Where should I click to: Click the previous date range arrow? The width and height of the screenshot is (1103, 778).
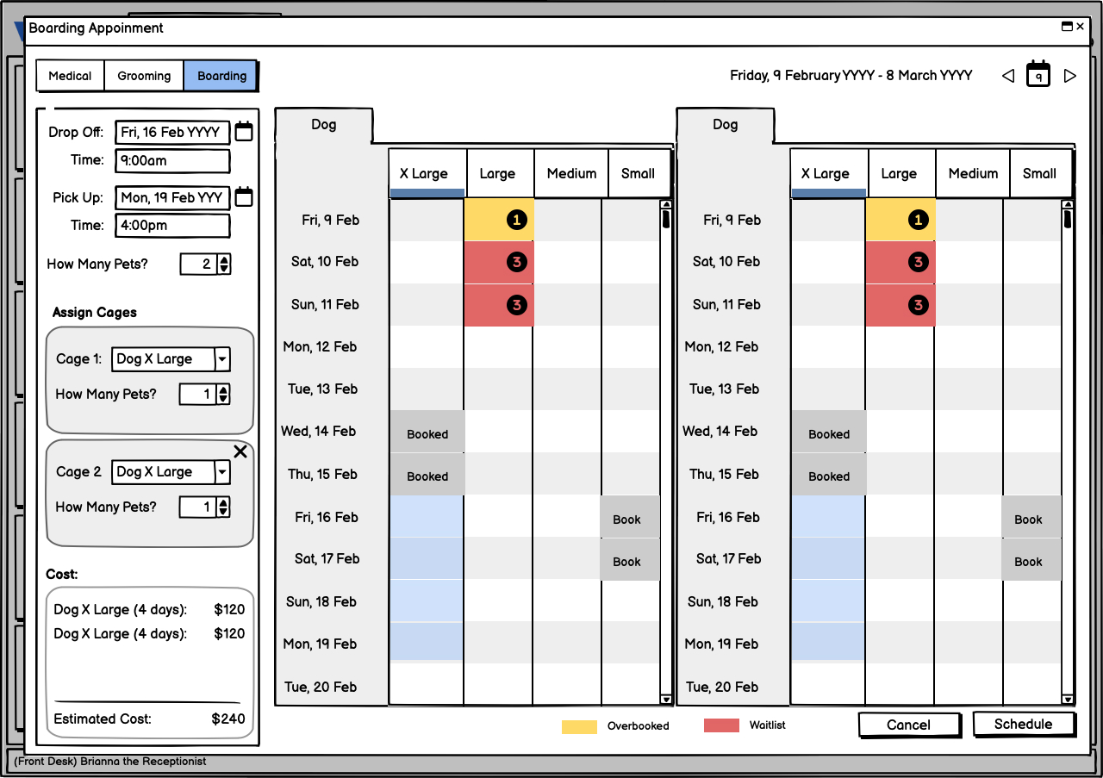1007,76
